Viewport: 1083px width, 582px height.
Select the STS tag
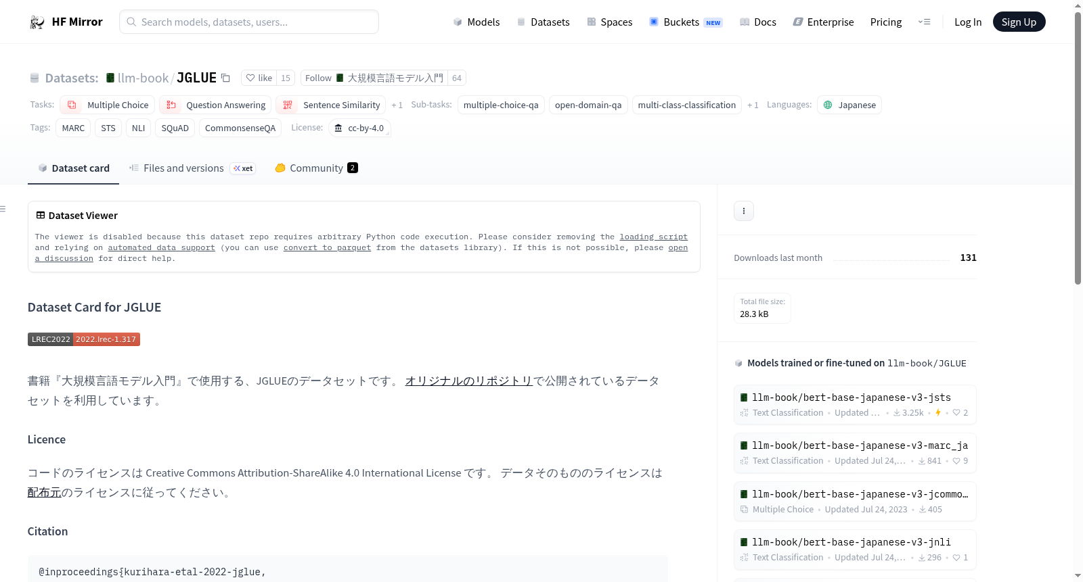coord(108,128)
